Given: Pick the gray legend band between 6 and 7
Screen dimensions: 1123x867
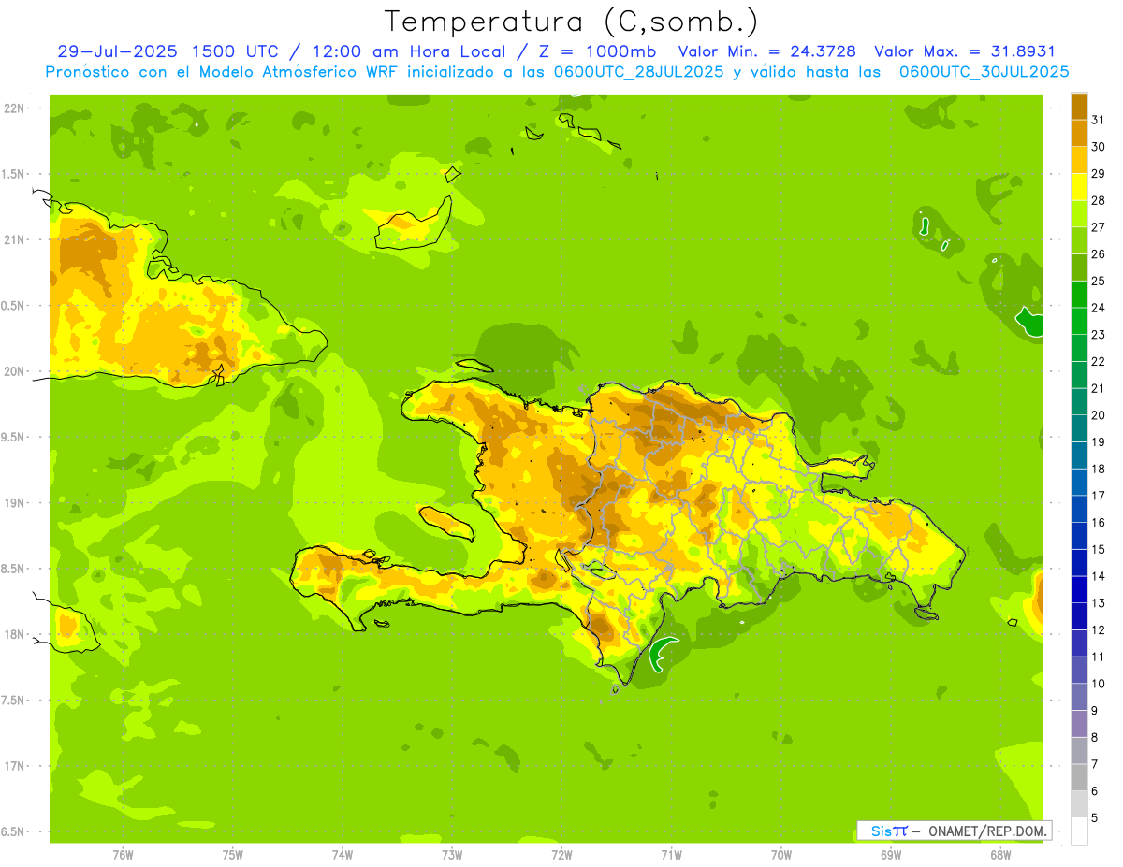Looking at the screenshot, I should [1079, 777].
